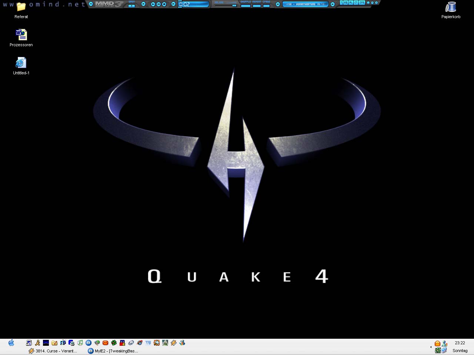This screenshot has height=355, width=474.
Task: Launch the AIM running man quick launch icon
Action: (37, 343)
